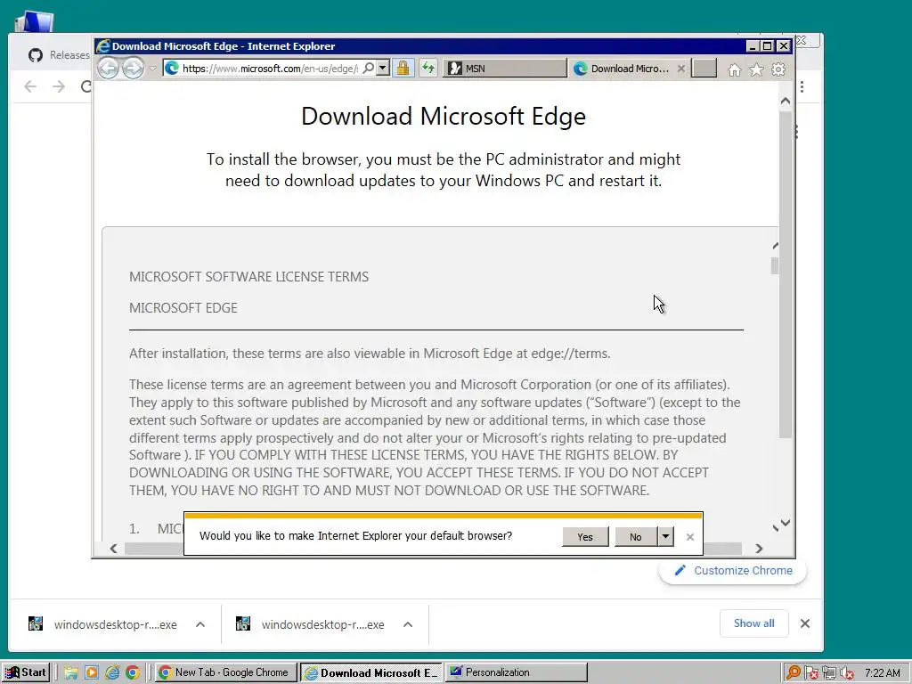Switch to New Tab - Google Chrome taskbar button
Screen dimensions: 912x684
click(225, 672)
